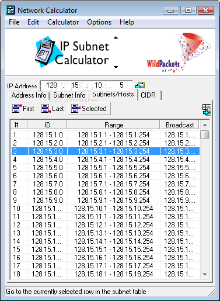
Task: Select subnet row with ID 128.15.2.0
Action: click(x=106, y=143)
